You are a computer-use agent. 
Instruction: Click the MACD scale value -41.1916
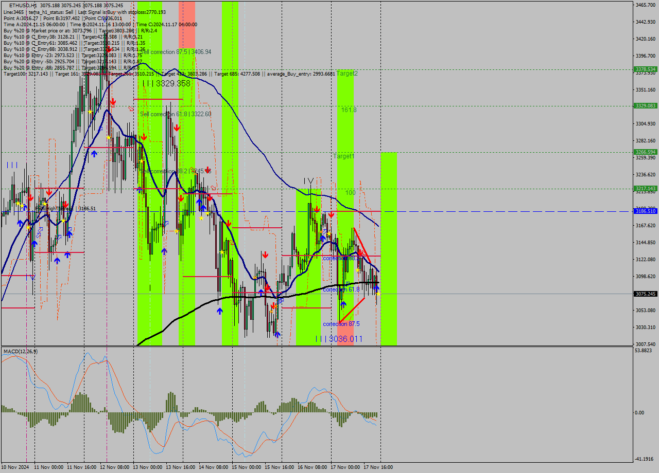click(x=645, y=459)
